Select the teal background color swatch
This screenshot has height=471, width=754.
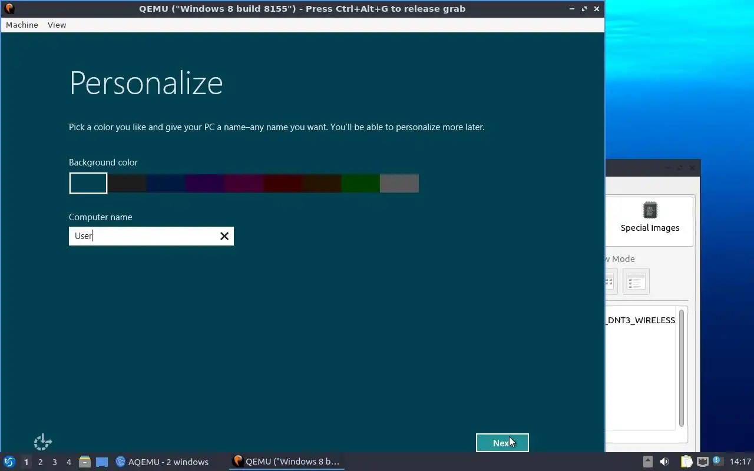point(88,183)
